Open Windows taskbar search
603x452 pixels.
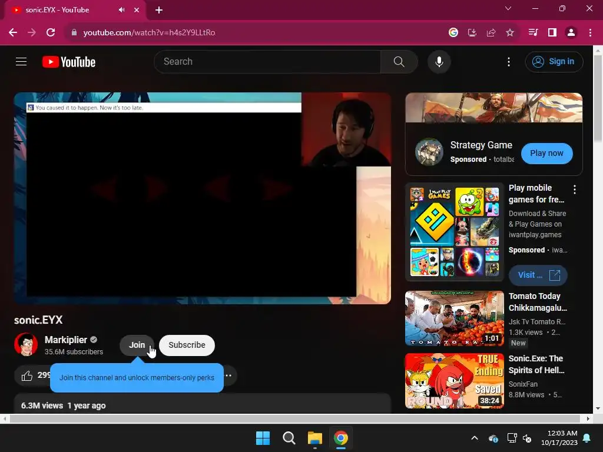[289, 438]
